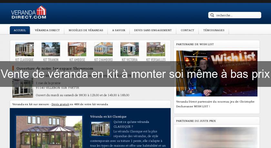The width and height of the screenshot is (271, 148).
Task: Open the small Classique veranda thumbnail
Action: click(x=100, y=129)
